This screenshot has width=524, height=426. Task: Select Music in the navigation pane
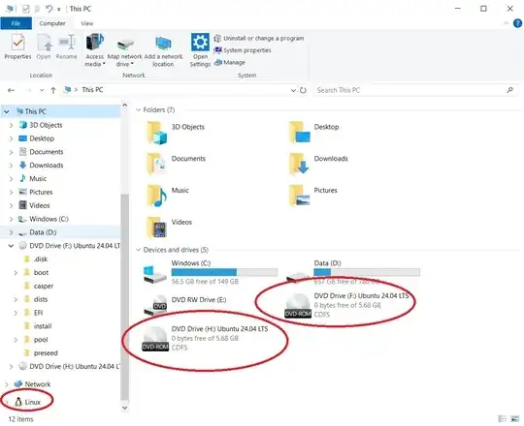(38, 178)
